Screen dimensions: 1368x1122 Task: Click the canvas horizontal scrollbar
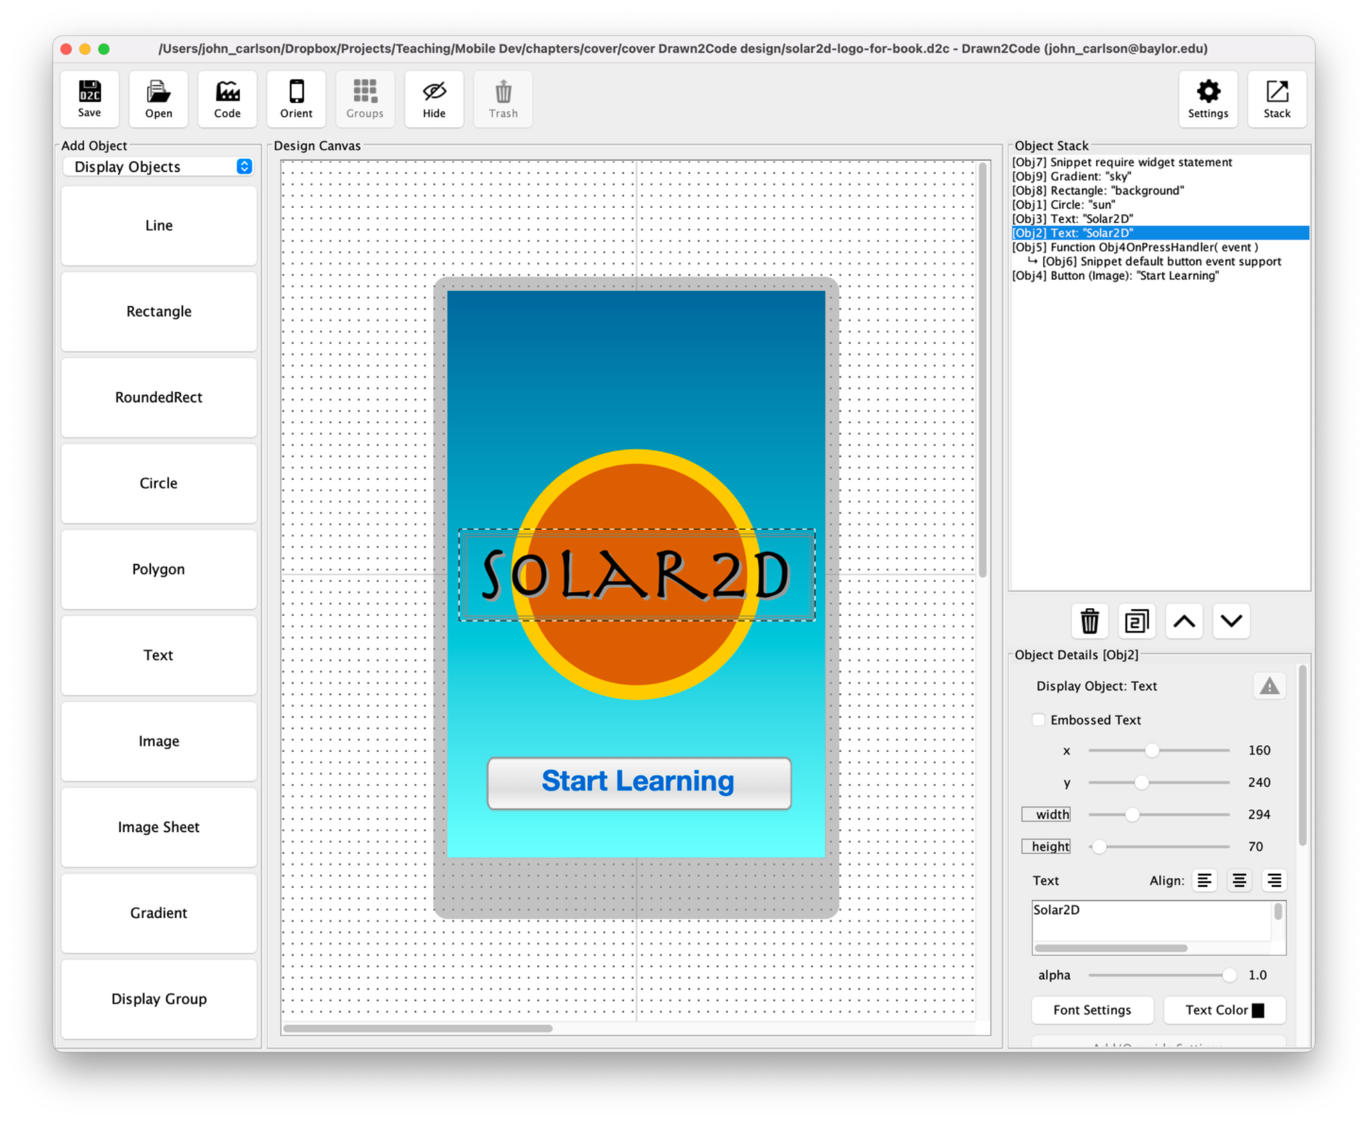pyautogui.click(x=418, y=1028)
